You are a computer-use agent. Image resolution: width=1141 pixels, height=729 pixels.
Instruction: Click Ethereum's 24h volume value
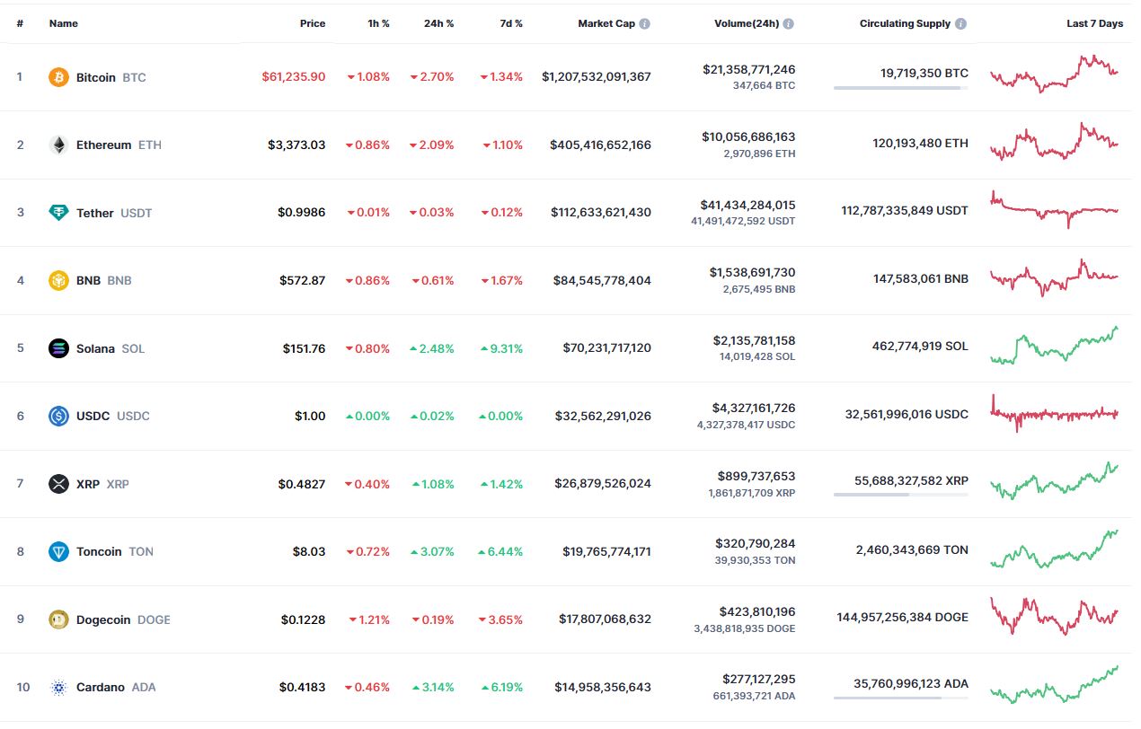(x=748, y=136)
